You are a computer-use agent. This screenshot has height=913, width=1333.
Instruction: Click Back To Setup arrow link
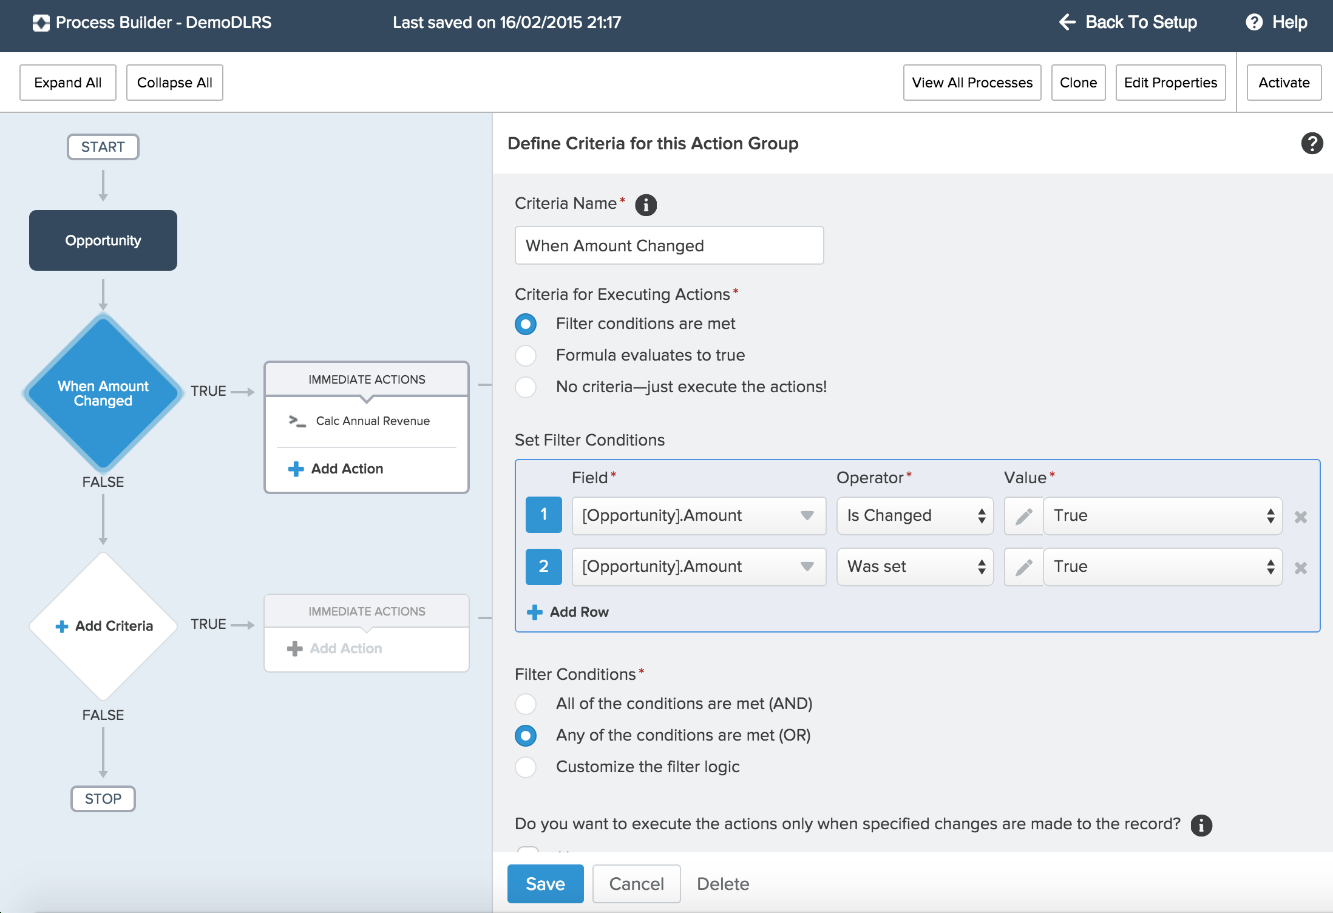[1128, 22]
